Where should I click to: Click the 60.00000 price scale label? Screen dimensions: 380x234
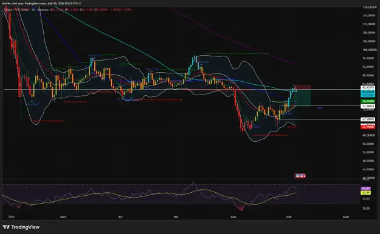click(369, 135)
